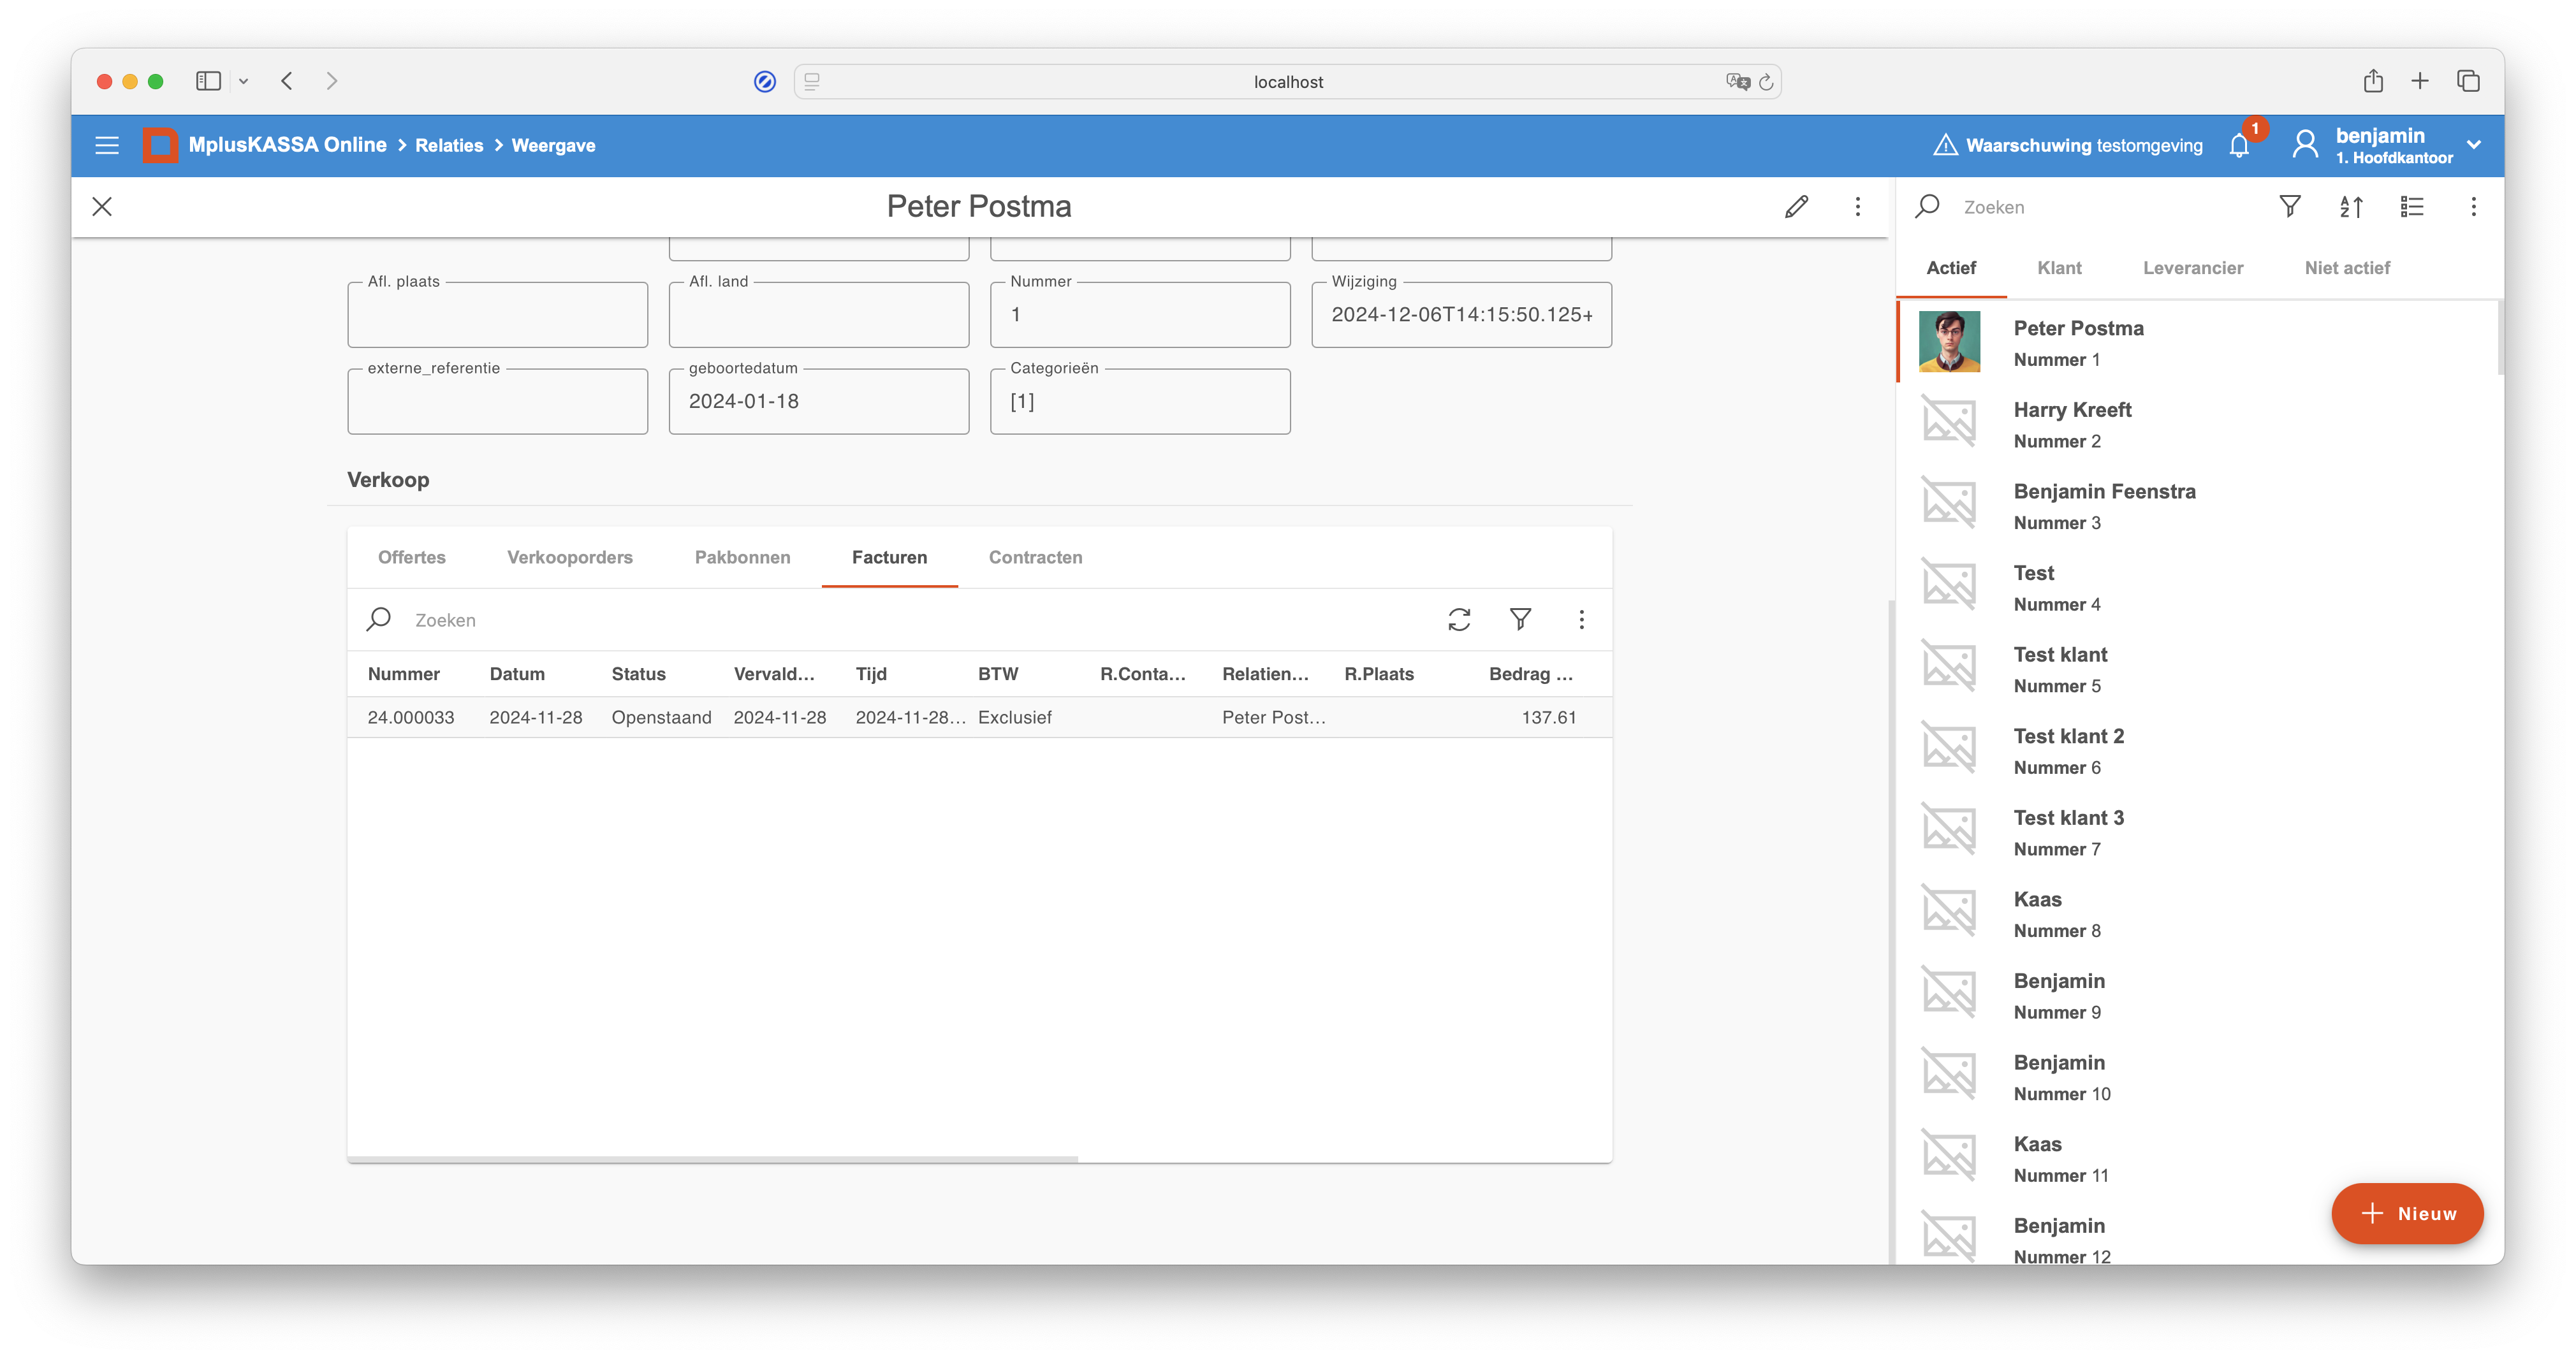Click the warning triangle icon

tap(1945, 145)
